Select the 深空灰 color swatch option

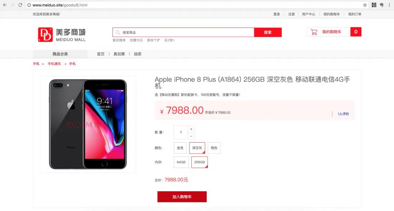coord(197,148)
